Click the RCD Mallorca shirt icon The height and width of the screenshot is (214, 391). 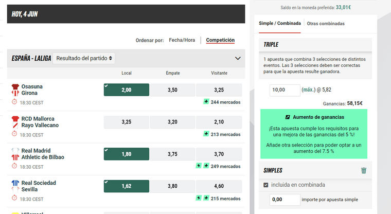tap(15, 119)
